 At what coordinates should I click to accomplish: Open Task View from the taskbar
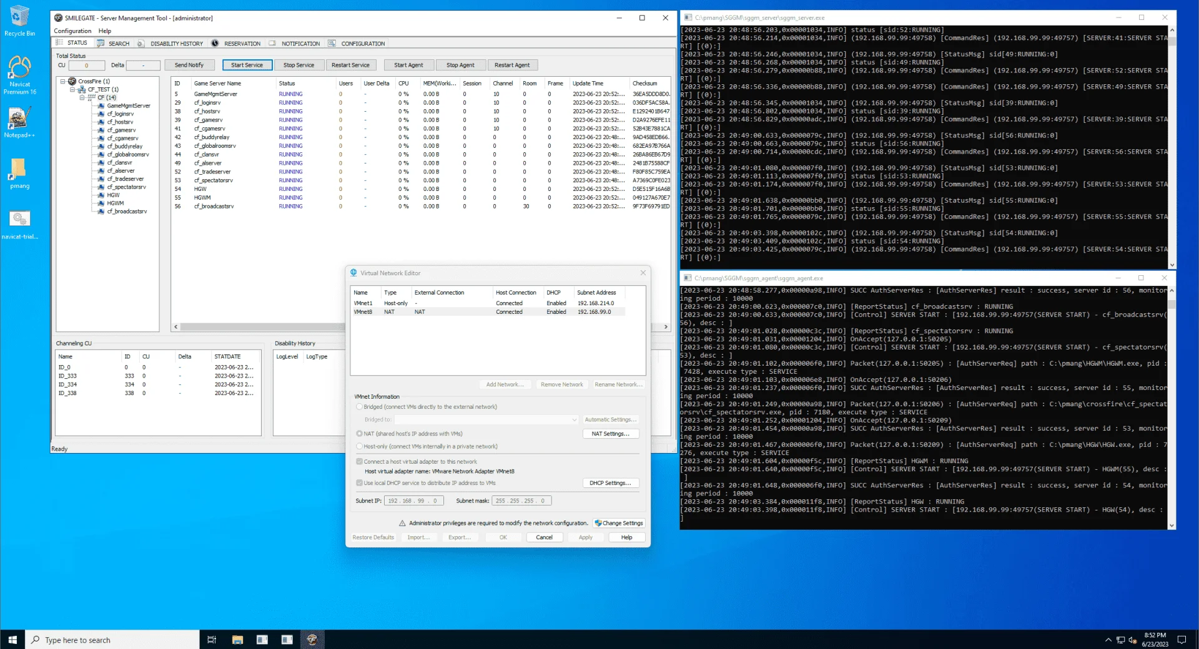tap(212, 640)
